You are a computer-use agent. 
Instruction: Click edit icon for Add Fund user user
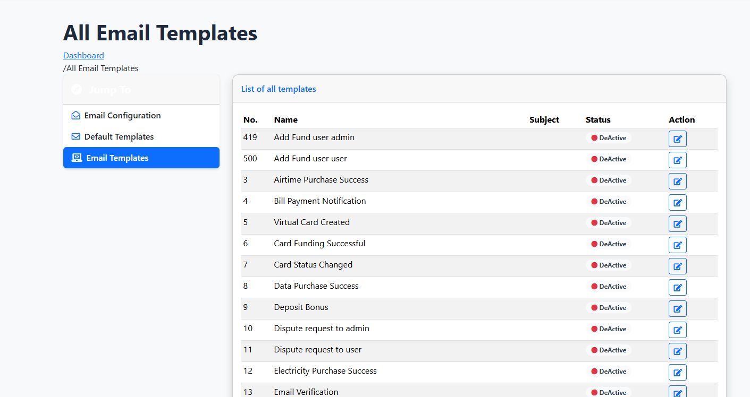677,160
